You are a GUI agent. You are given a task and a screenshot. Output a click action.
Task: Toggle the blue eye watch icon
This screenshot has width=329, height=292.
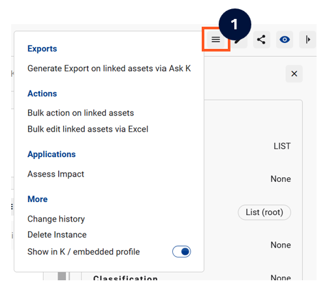tap(285, 40)
